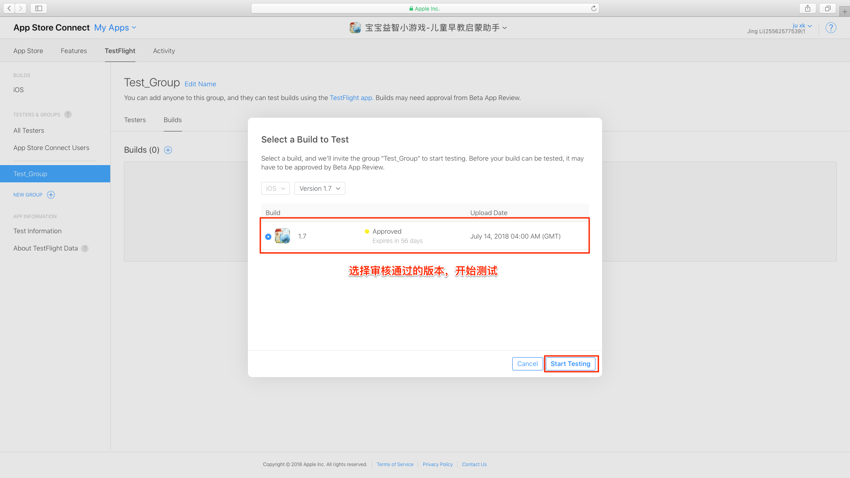
Task: Open the Privacy Policy link
Action: click(437, 464)
